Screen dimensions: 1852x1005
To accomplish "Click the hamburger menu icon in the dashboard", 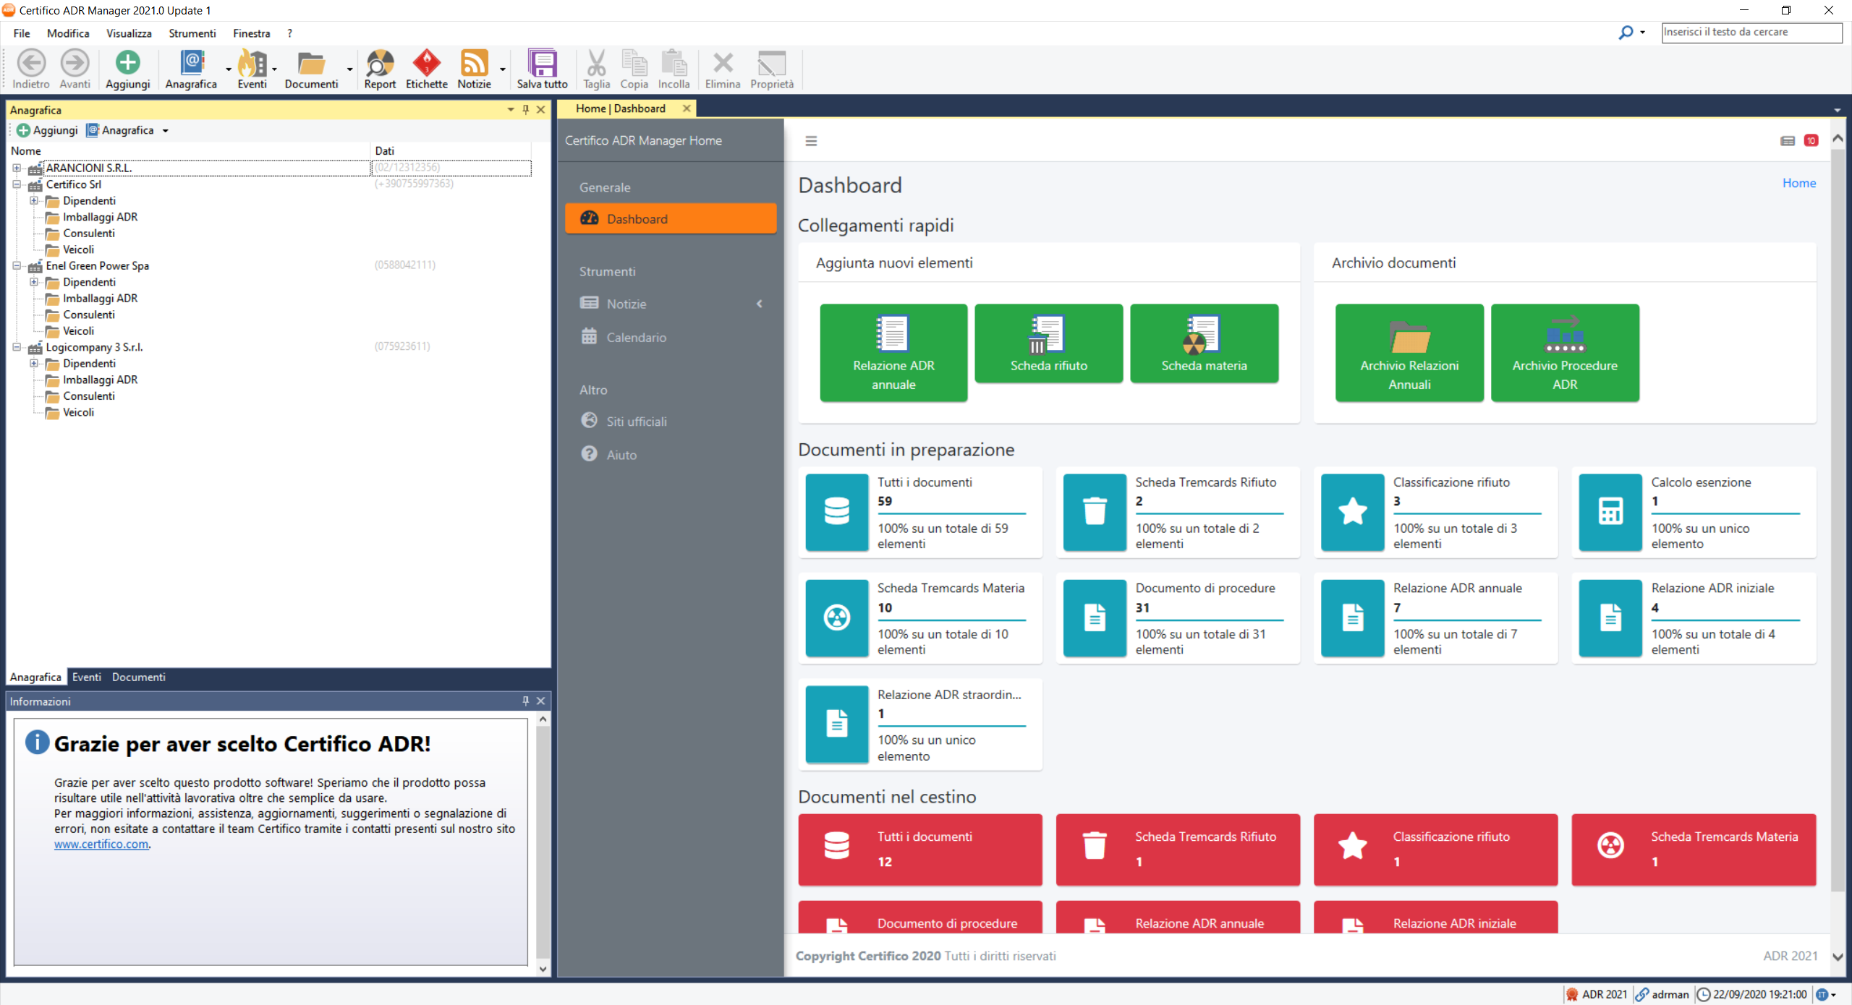I will click(x=811, y=141).
